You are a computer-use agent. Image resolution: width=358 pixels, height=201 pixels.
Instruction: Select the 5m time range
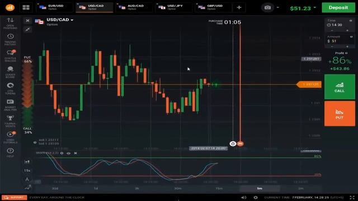[260, 189]
